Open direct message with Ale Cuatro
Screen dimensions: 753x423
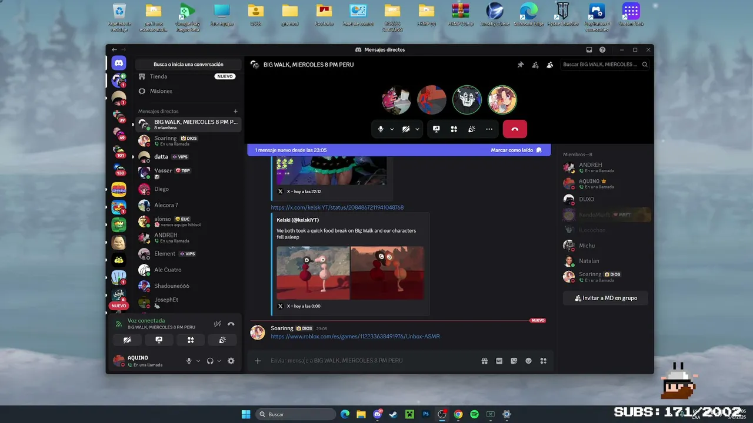pyautogui.click(x=188, y=270)
